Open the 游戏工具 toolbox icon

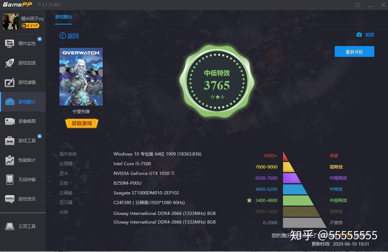pos(10,141)
